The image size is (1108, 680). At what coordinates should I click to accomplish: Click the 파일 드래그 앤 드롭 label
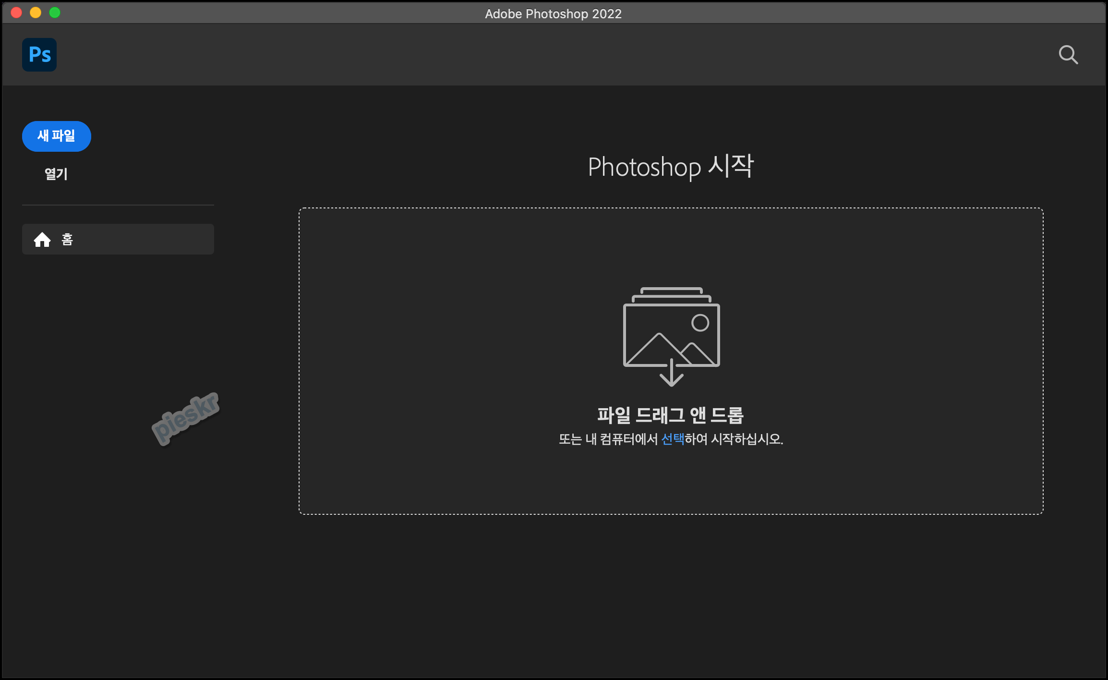tap(671, 416)
